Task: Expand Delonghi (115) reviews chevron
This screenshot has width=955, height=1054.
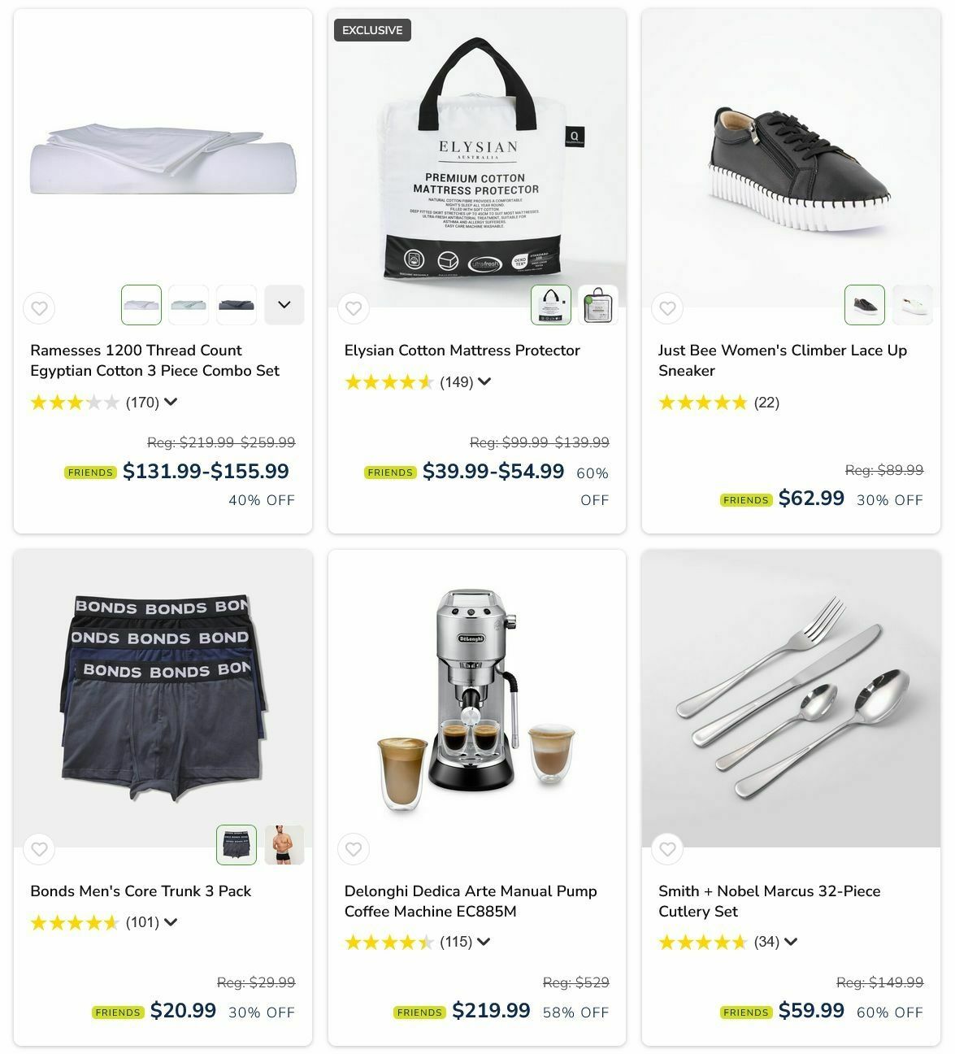Action: pos(484,942)
